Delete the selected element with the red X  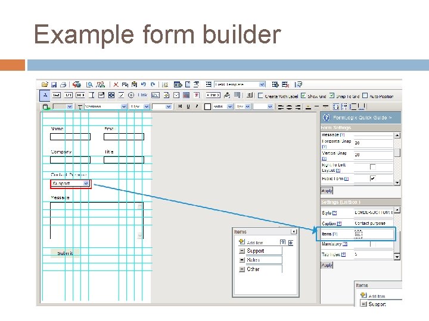pos(116,84)
